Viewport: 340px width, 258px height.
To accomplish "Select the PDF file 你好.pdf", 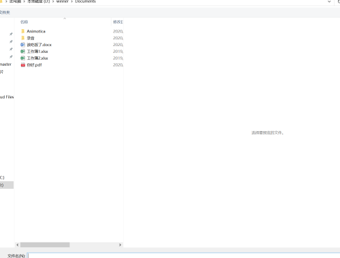I will (x=34, y=65).
